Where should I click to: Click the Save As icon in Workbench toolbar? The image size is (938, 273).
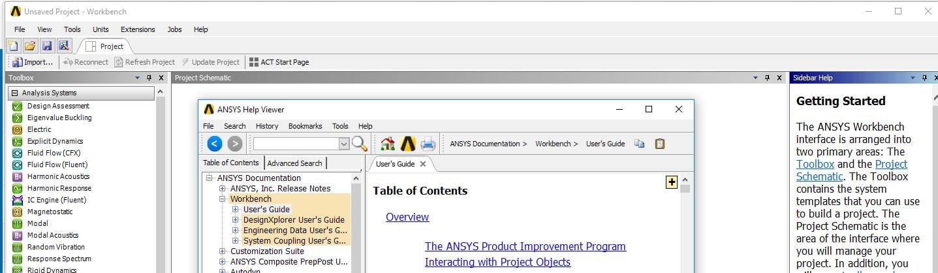63,46
